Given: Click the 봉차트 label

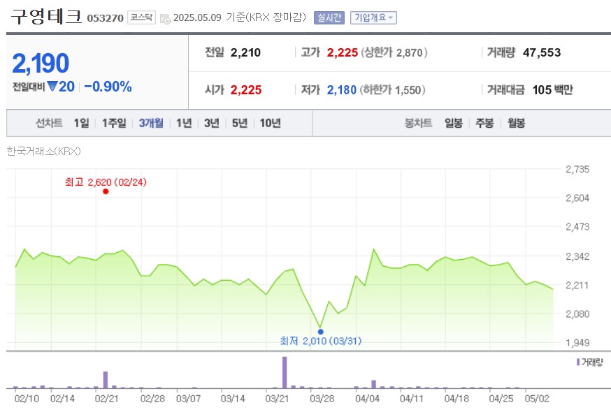Looking at the screenshot, I should click(x=419, y=123).
